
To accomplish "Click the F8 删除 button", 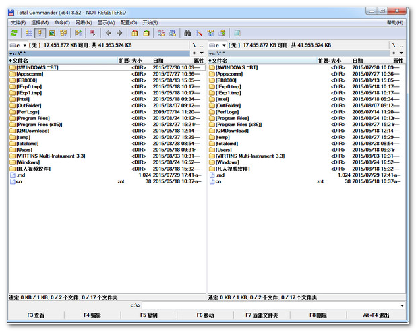I will (318, 315).
